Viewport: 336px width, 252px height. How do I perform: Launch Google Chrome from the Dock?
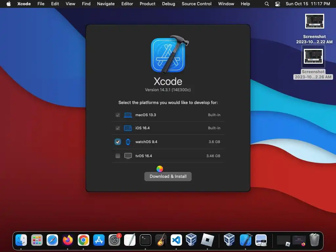click(83, 240)
